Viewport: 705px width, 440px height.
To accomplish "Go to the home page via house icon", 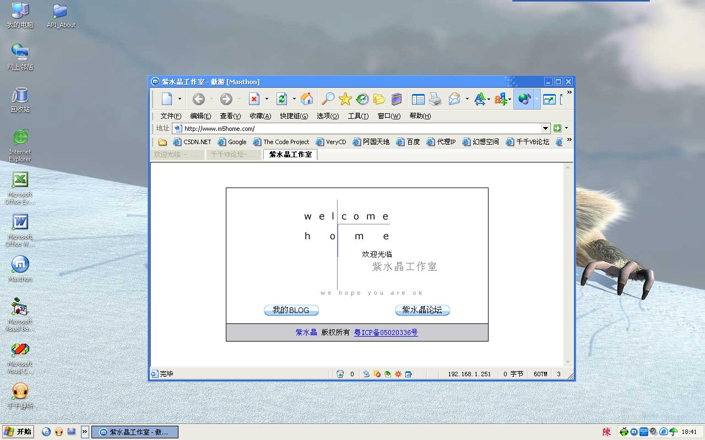I will pos(307,99).
